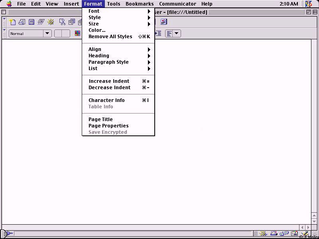This screenshot has width=319, height=239.
Task: Click the Cut scissors icon
Action: coord(62,22)
